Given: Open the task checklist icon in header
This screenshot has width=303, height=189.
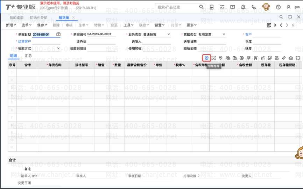Looking at the screenshot, I should click(x=222, y=7).
